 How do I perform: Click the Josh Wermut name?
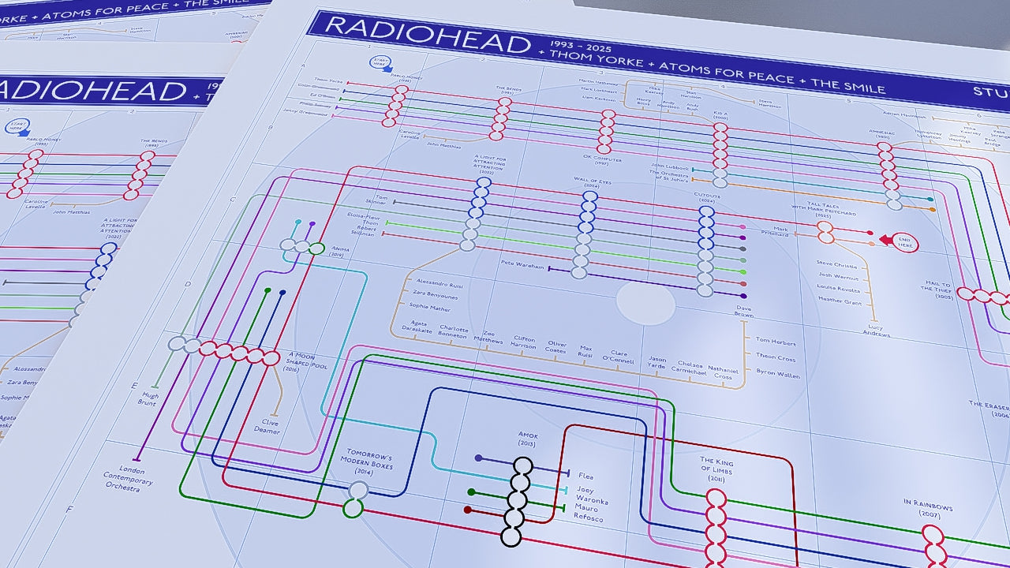coord(839,277)
